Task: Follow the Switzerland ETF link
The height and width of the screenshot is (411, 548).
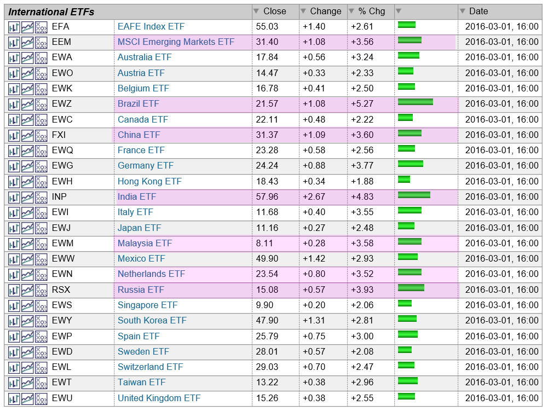Action: tap(150, 367)
